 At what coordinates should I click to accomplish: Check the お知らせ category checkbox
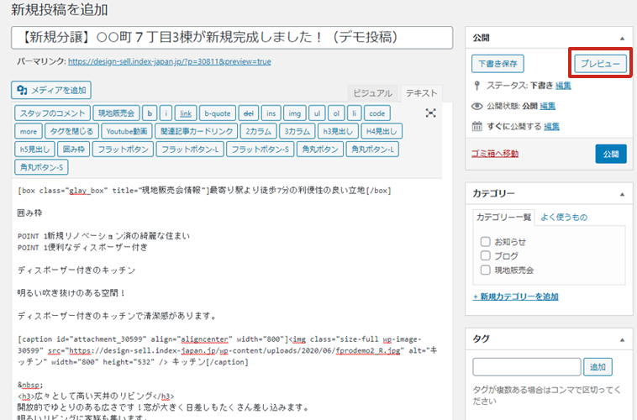coord(485,241)
